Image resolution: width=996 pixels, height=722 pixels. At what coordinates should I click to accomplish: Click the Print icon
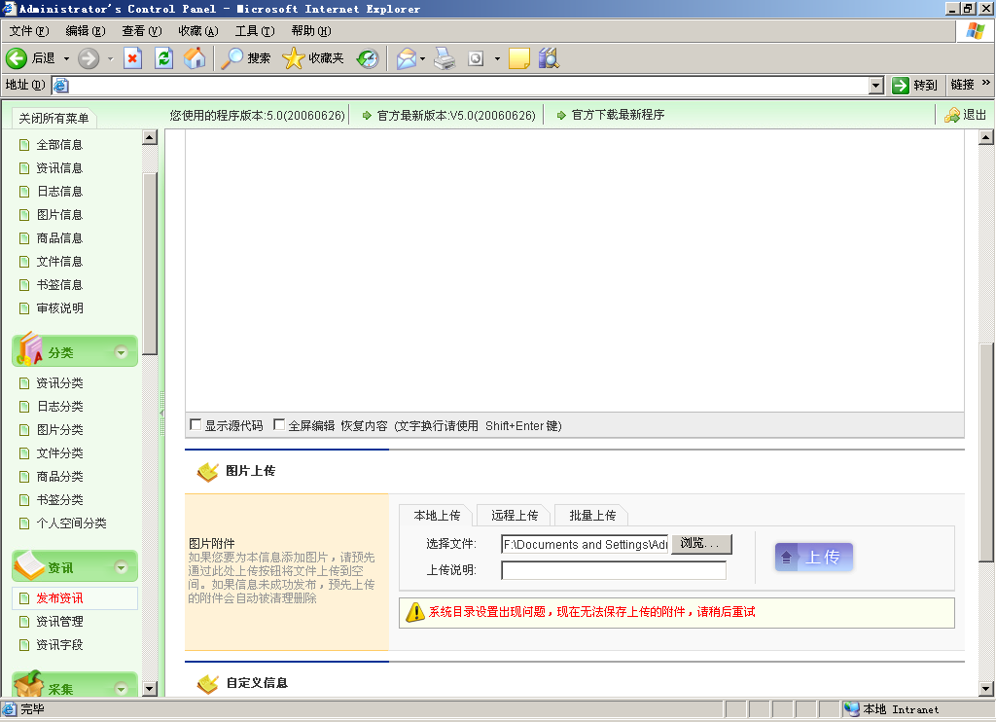click(x=445, y=58)
